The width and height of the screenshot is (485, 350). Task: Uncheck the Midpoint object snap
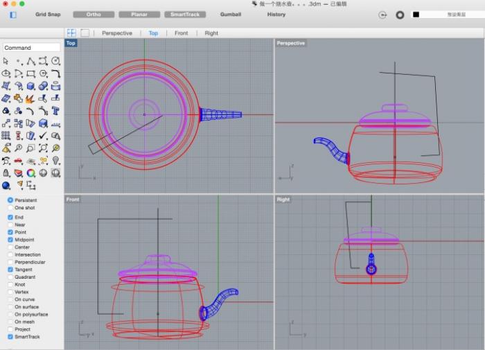pos(10,240)
